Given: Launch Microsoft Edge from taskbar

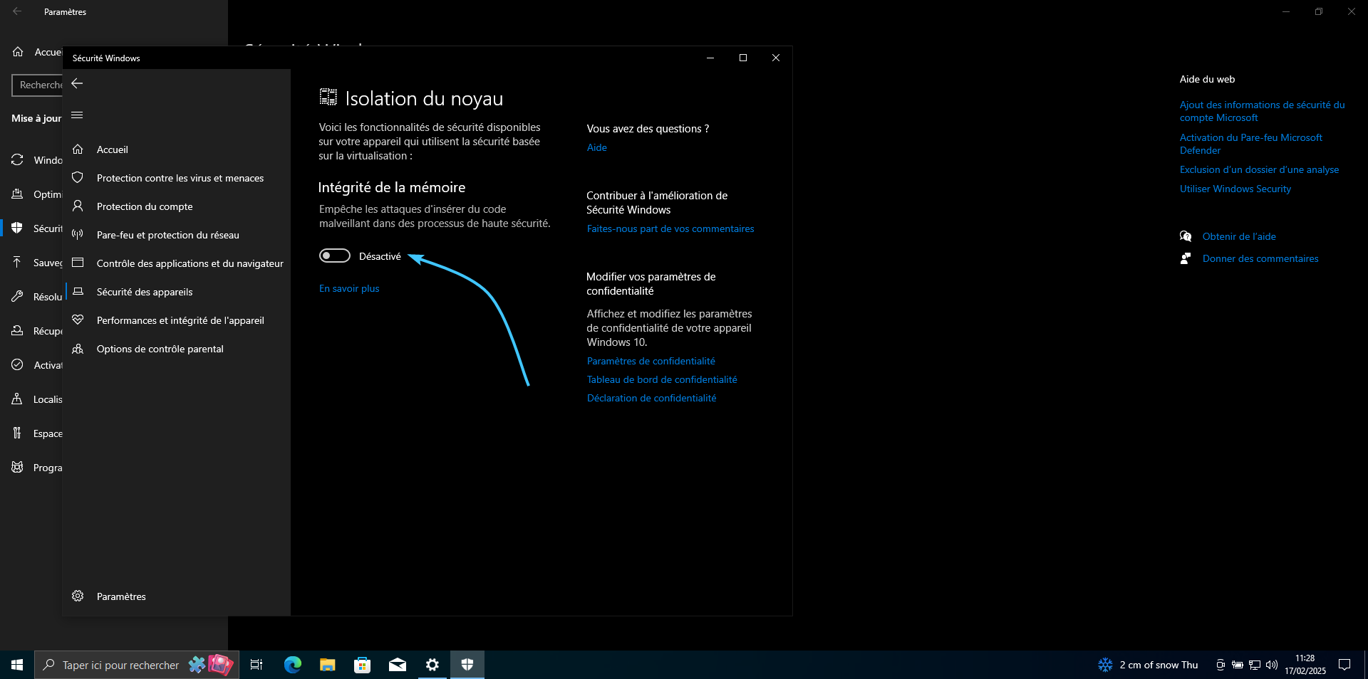Looking at the screenshot, I should point(293,665).
